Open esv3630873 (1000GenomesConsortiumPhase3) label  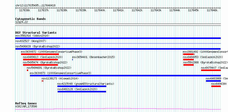60,73
